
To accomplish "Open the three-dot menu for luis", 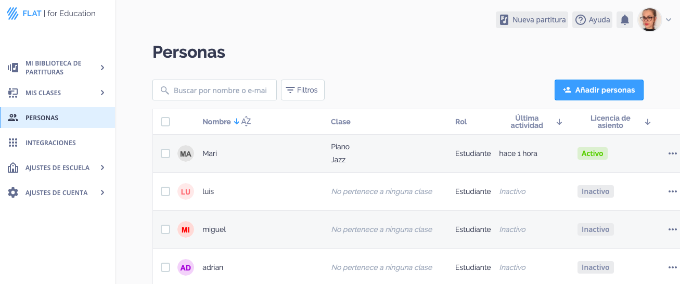I will (672, 191).
